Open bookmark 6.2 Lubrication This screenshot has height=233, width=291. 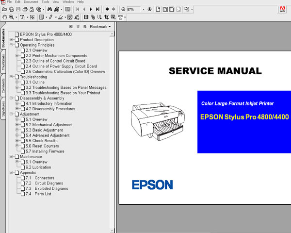[x=38, y=167]
